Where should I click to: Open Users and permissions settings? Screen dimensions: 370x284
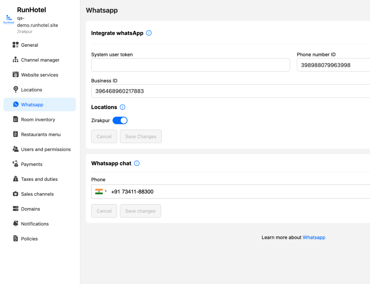click(40, 149)
